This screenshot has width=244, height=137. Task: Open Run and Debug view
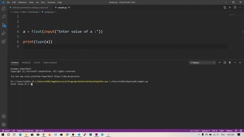coord(4,33)
